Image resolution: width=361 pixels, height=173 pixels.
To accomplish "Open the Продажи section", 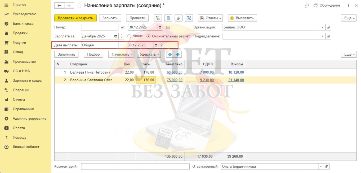I will [x=20, y=33].
